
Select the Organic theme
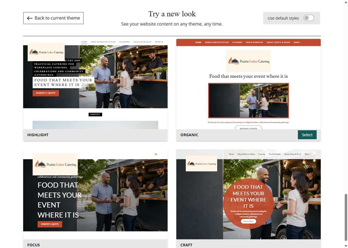click(307, 135)
